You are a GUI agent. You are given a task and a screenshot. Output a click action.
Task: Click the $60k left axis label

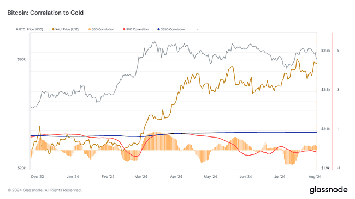[22, 59]
